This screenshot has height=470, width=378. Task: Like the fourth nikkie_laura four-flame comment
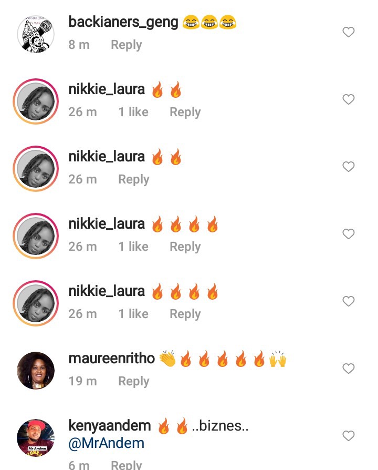(x=349, y=301)
